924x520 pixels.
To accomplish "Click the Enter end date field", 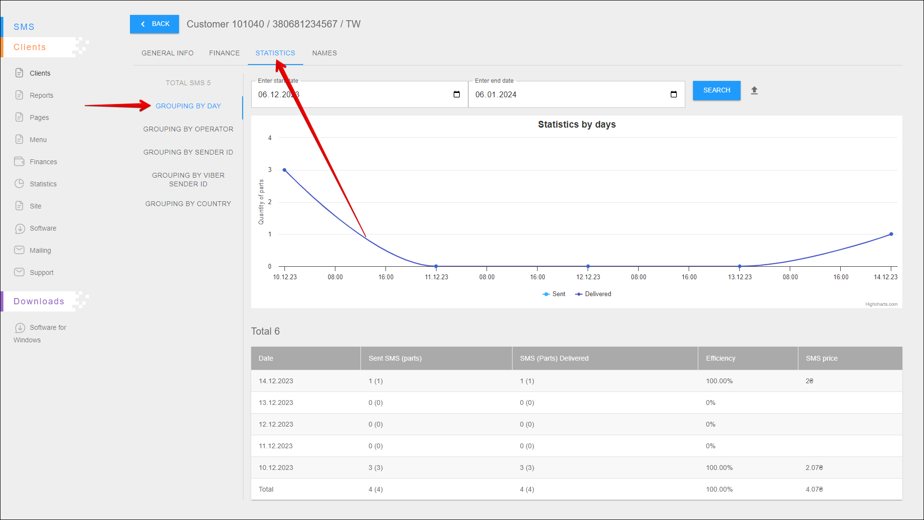I will [568, 94].
